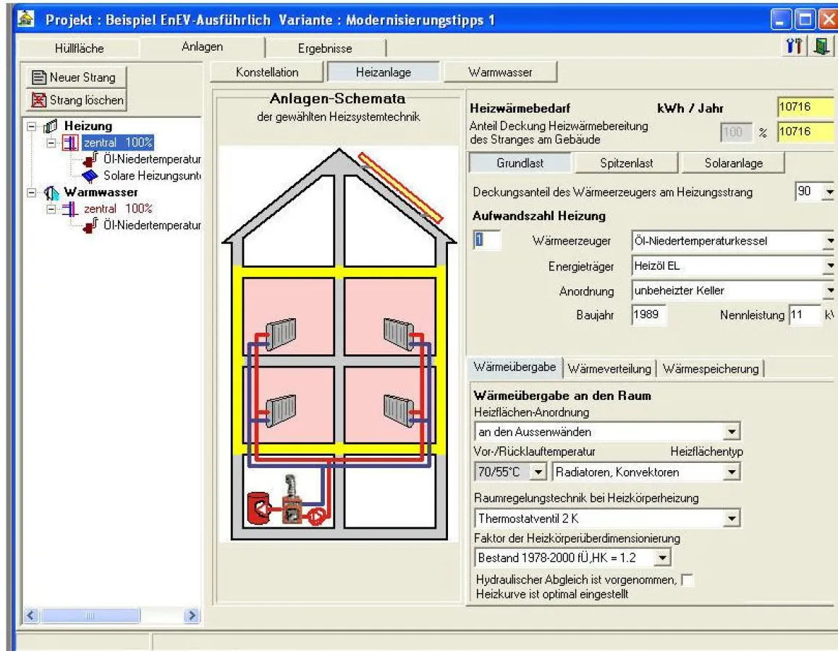
Task: Click the Baujahr input field
Action: pyautogui.click(x=649, y=315)
